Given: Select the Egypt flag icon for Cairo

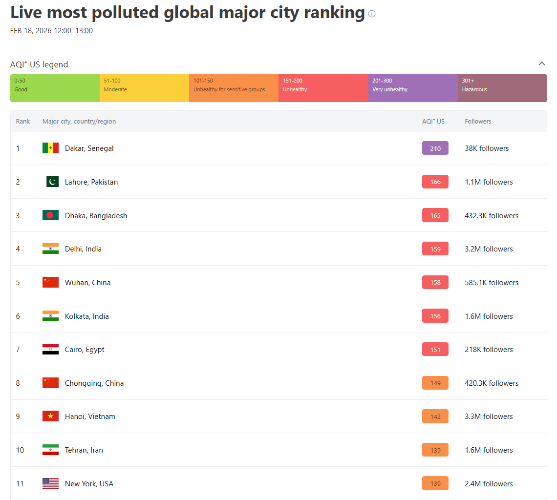Looking at the screenshot, I should [x=50, y=349].
